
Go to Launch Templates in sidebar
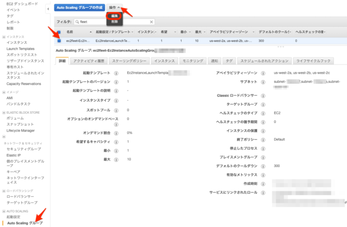click(x=21, y=49)
